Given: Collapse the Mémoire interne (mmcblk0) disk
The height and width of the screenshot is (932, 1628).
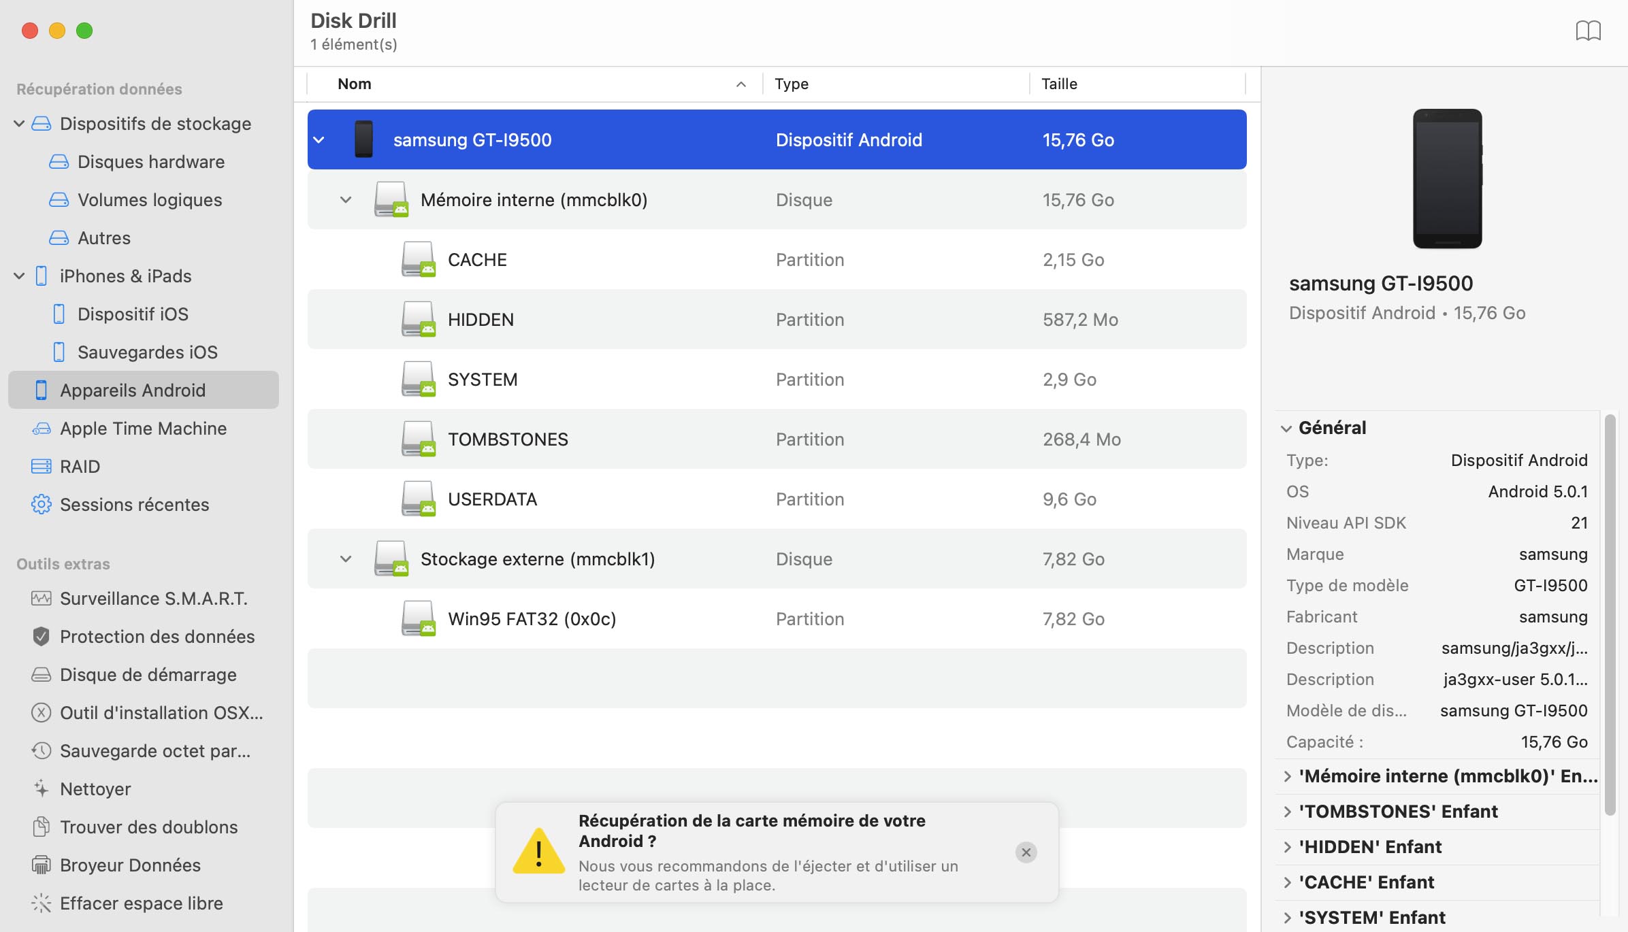Looking at the screenshot, I should pyautogui.click(x=346, y=200).
